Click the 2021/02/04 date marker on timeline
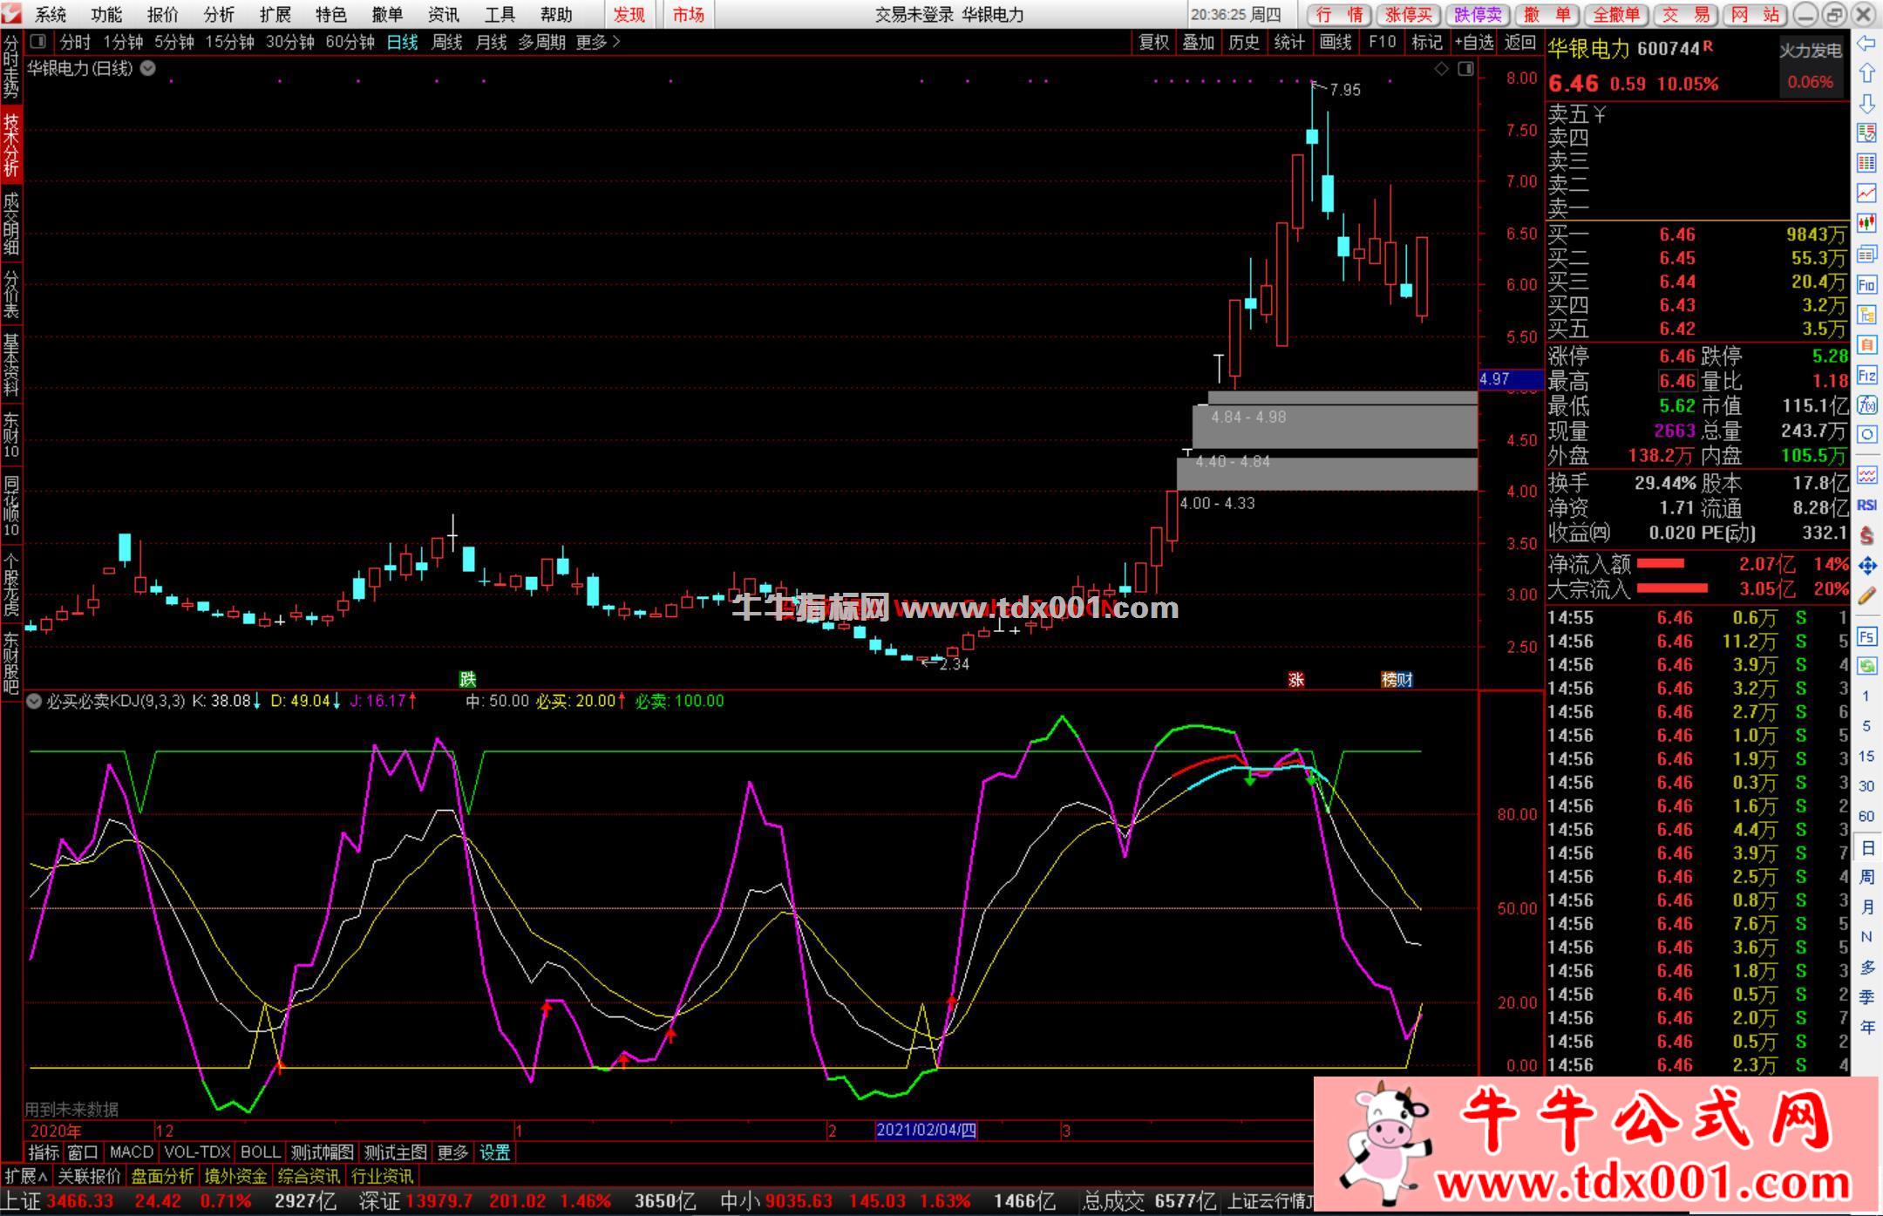 click(926, 1131)
